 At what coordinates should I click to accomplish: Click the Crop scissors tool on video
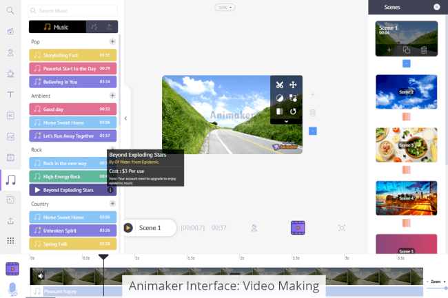pos(279,85)
